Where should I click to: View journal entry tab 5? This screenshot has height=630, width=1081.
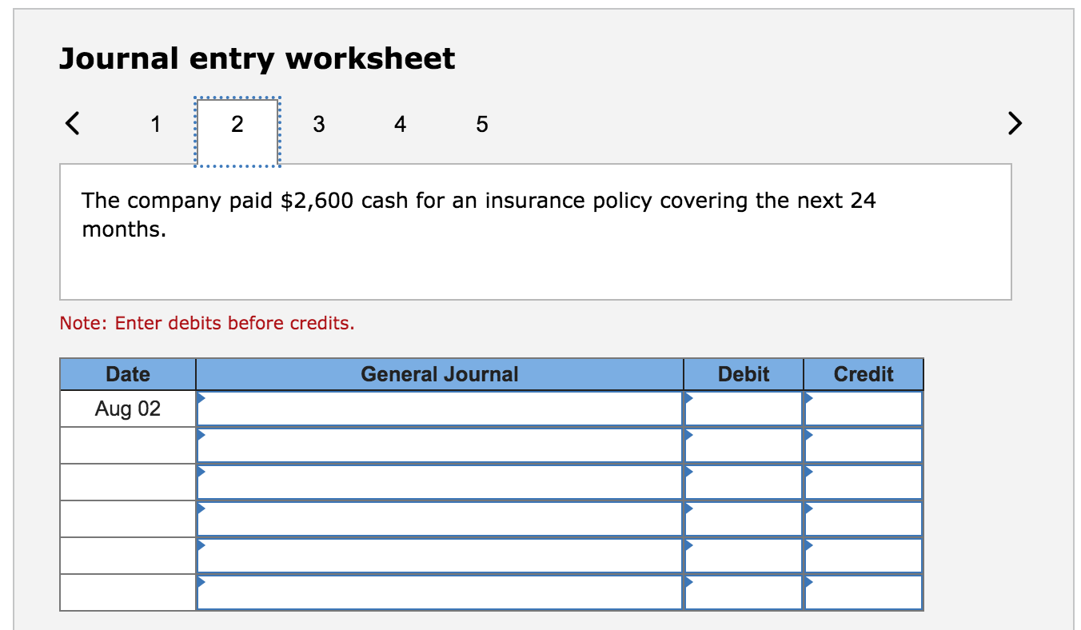coord(481,124)
